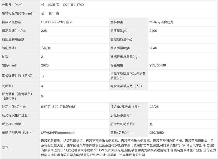Select the 接近角/离去角(度) label
Image resolution: width=218 pixels, height=159 pixels.
[125, 107]
